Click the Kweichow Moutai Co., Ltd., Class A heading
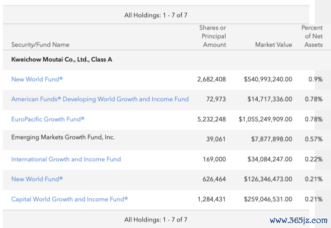This screenshot has height=228, width=331. [61, 59]
